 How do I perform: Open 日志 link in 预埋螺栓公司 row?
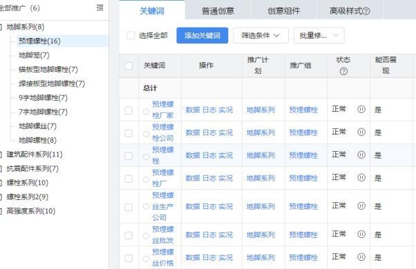pos(209,132)
